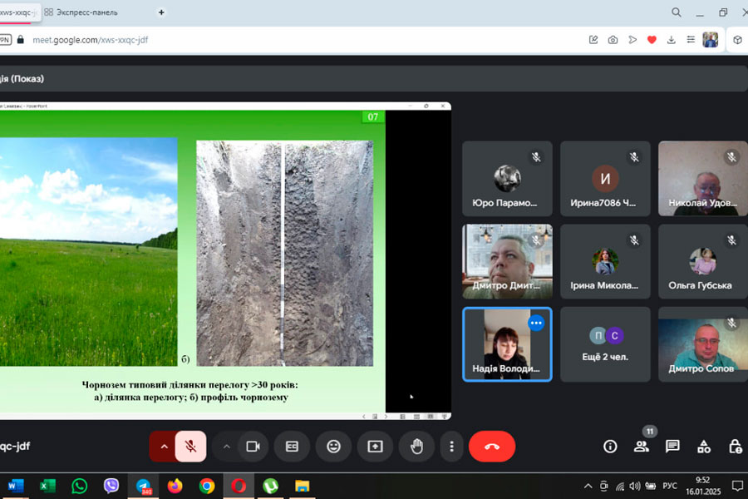Viewport: 748px width, 499px height.
Task: Open Wi-Fi network tray icon
Action: 620,486
